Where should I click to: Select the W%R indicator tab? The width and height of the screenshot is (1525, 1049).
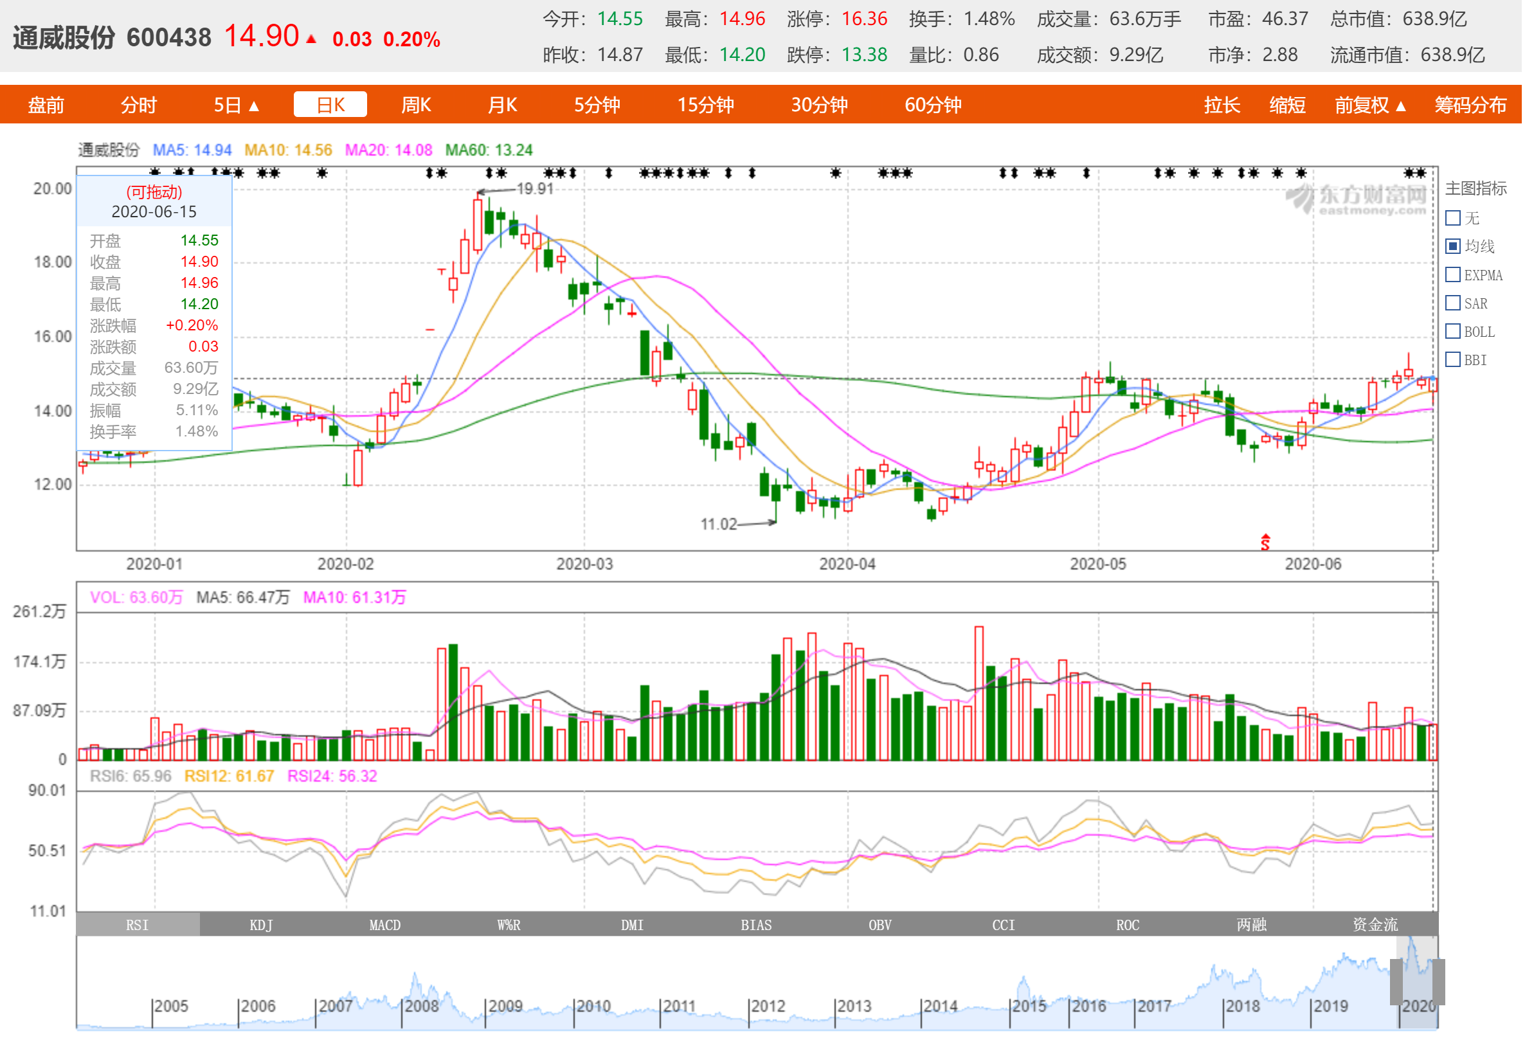click(509, 925)
